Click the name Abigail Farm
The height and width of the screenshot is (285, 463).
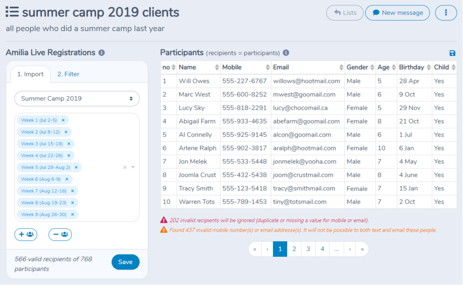tap(197, 122)
